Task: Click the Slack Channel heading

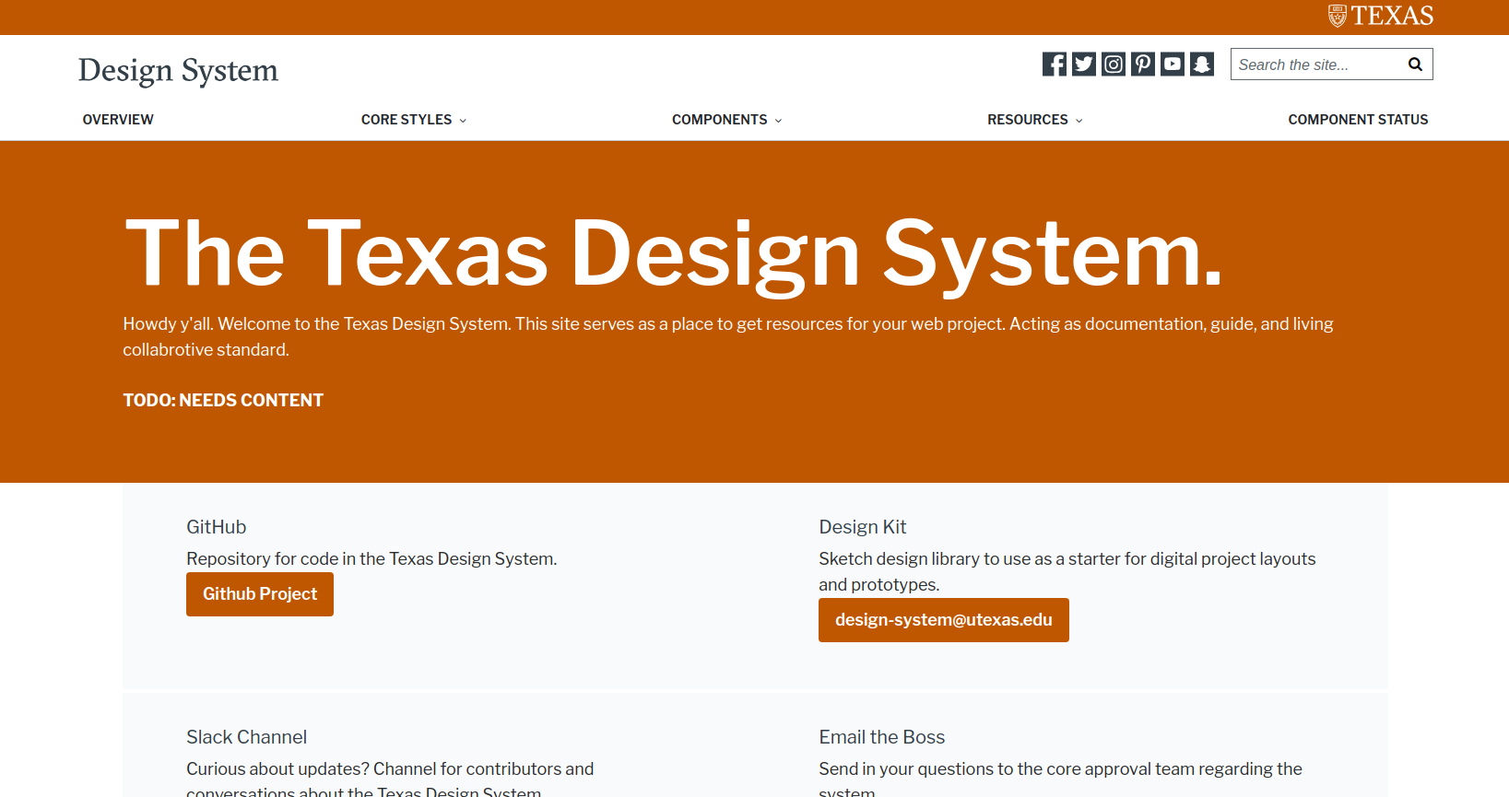Action: coord(246,737)
